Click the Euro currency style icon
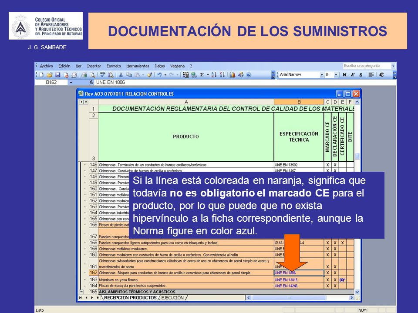The width and height of the screenshot is (418, 313). pos(381,75)
